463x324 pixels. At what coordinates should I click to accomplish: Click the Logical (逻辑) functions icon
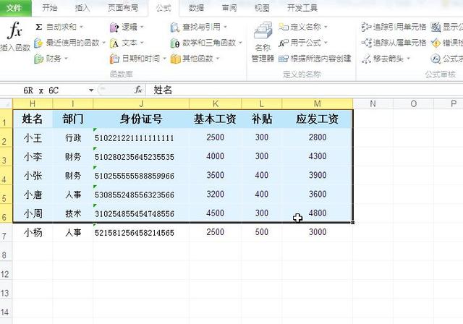click(x=114, y=27)
